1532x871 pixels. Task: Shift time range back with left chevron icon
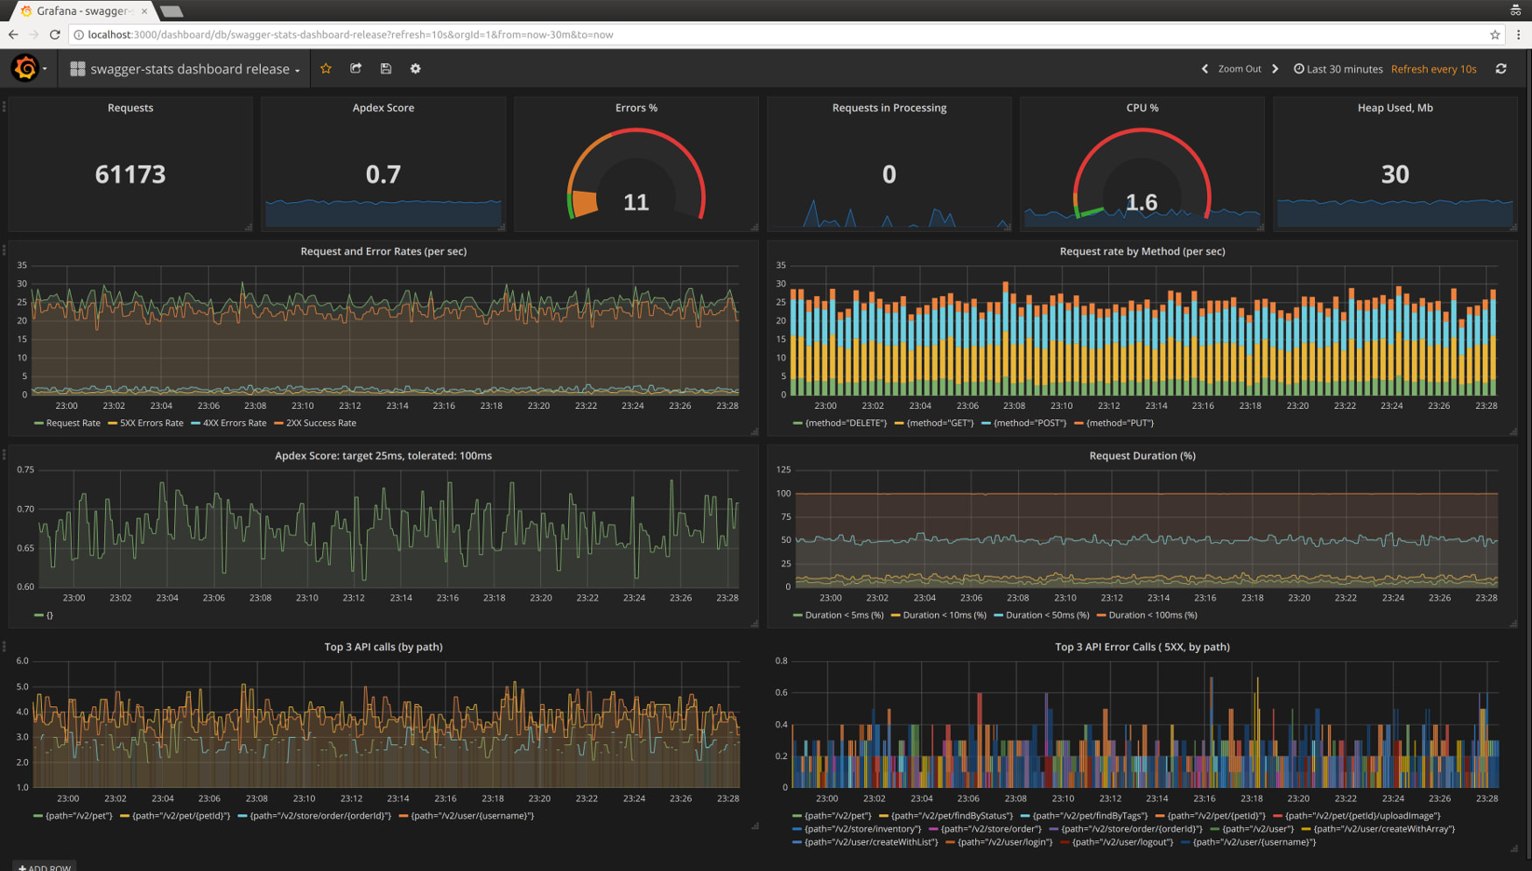pyautogui.click(x=1205, y=68)
